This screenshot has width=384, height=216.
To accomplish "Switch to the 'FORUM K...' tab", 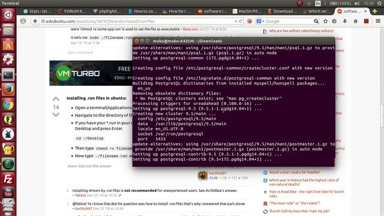I will [x=72, y=11].
